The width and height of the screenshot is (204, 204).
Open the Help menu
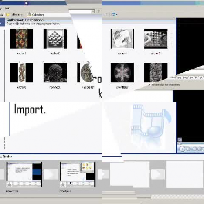8,9
